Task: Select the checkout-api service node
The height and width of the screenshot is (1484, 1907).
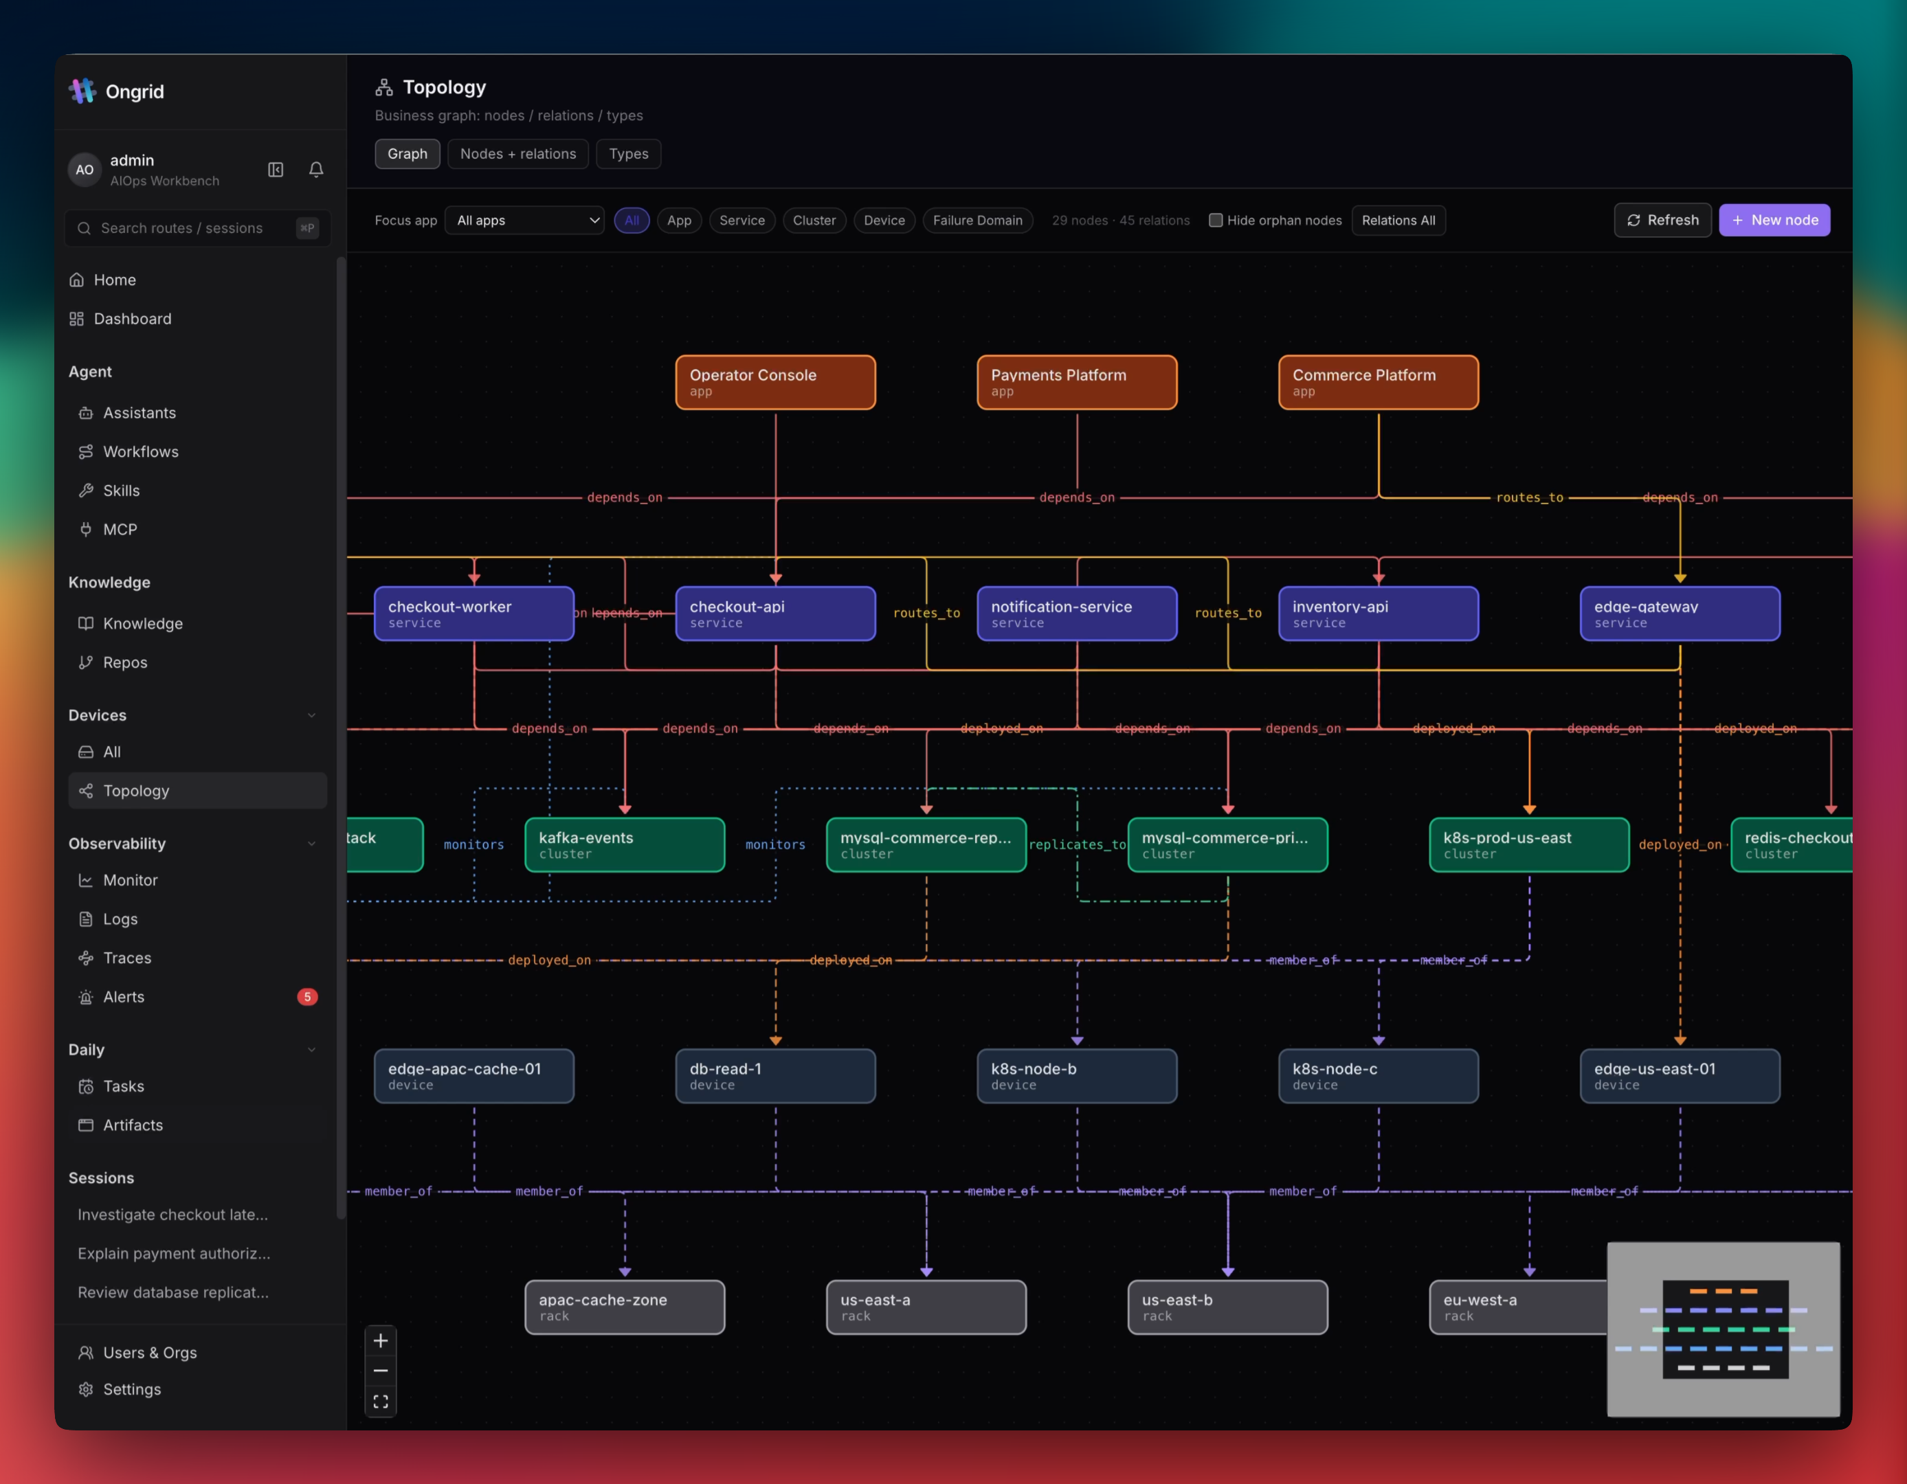Action: click(775, 614)
